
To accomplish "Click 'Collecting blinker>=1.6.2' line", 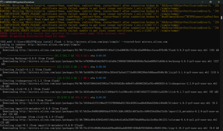I will pyautogui.click(x=26, y=100).
